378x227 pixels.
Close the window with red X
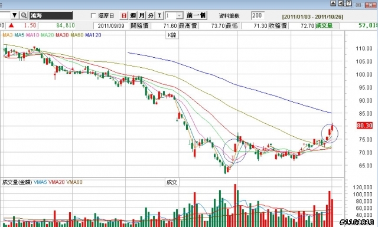[x=370, y=5]
